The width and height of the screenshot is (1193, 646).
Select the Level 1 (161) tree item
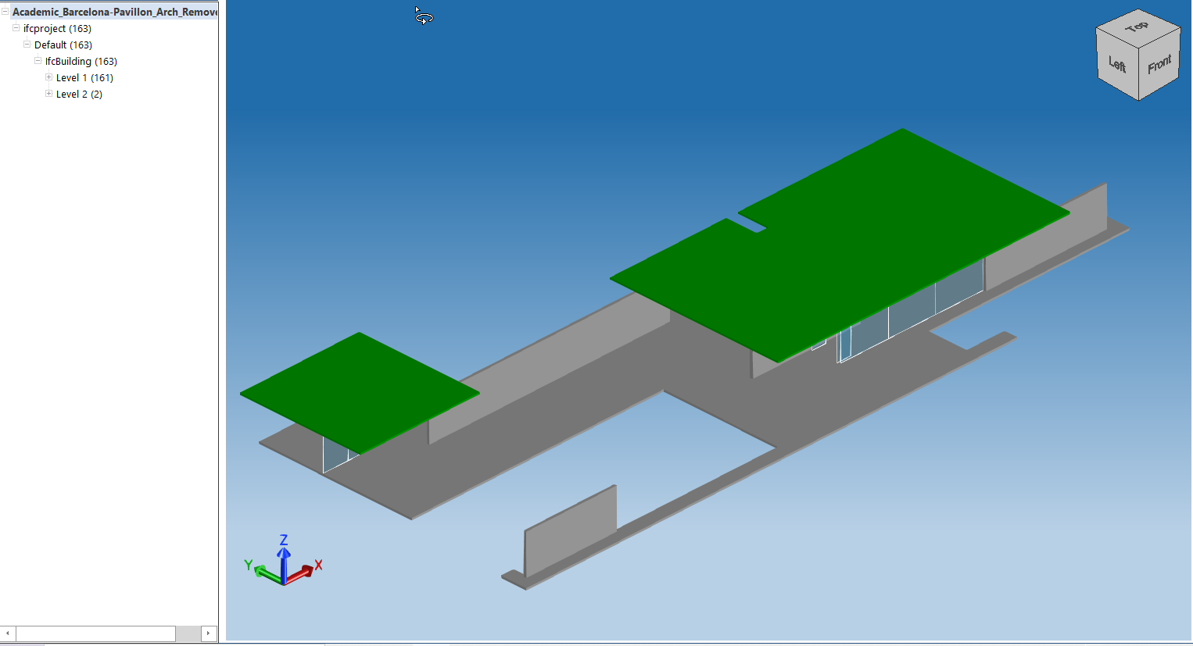(x=83, y=77)
